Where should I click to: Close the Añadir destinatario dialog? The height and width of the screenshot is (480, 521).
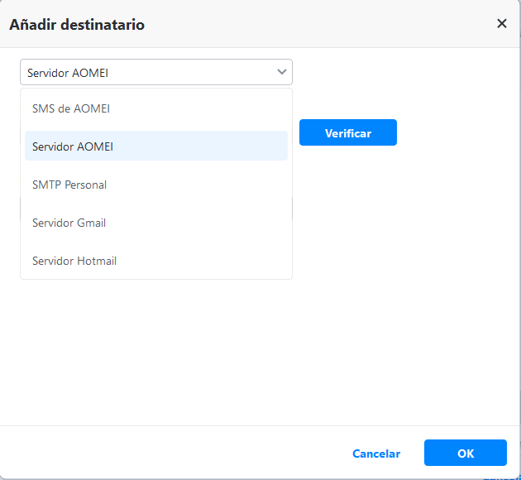501,24
